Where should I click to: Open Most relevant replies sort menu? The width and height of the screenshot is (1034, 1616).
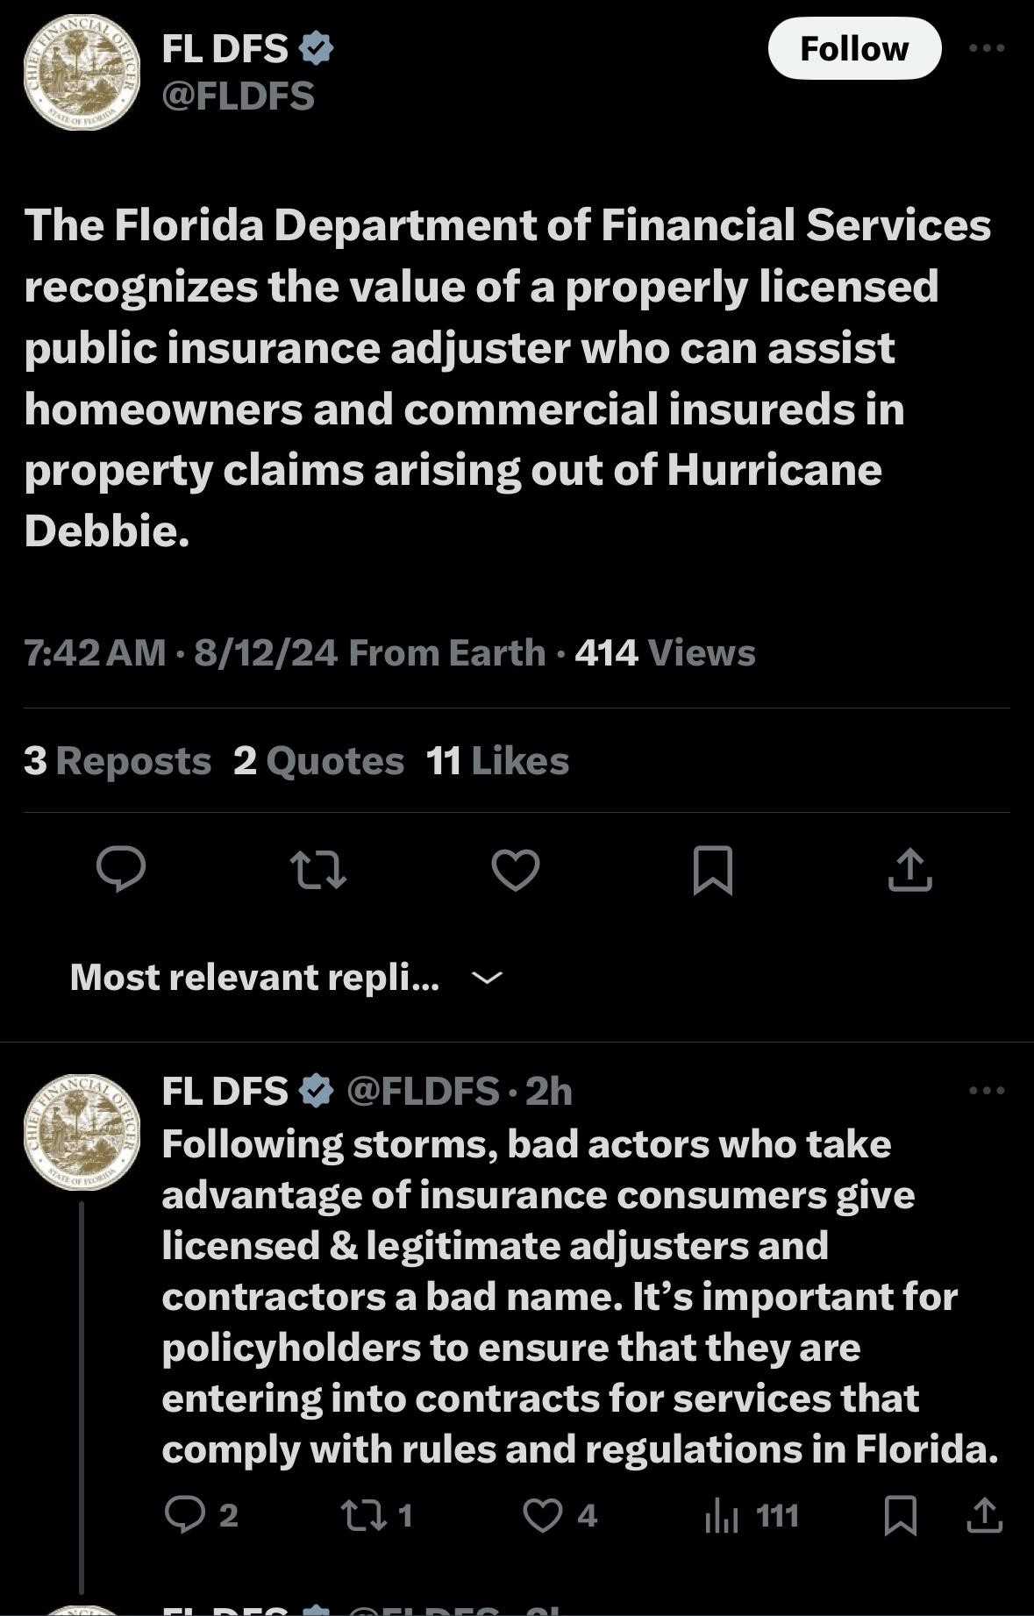coord(254,977)
